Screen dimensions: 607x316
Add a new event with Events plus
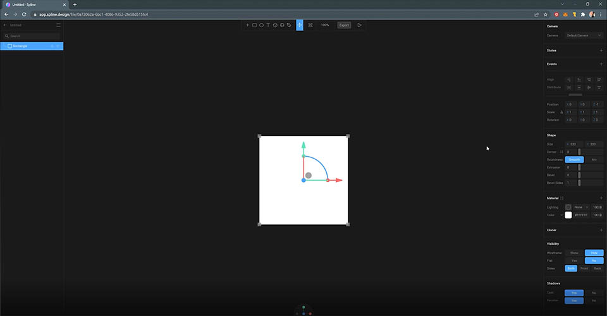point(601,64)
